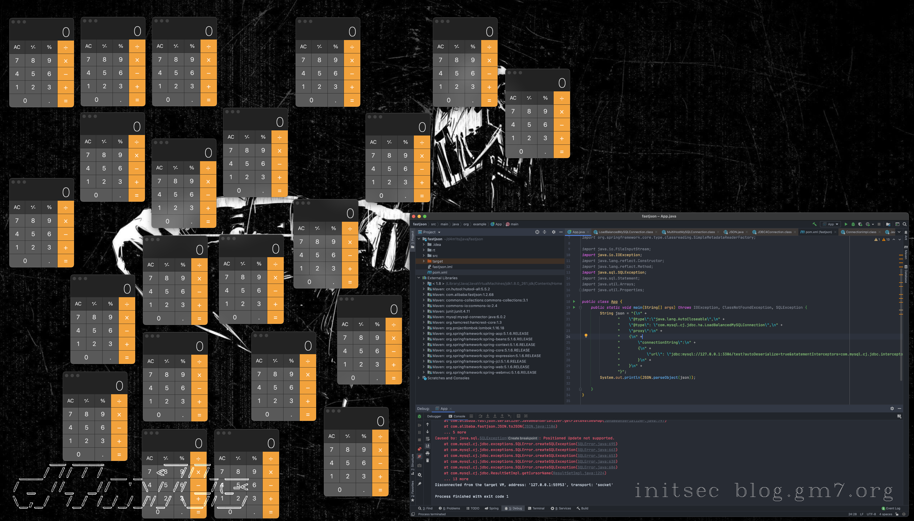Toggle Scroll to End in console
Image resolution: width=914 pixels, height=521 pixels.
click(x=427, y=446)
